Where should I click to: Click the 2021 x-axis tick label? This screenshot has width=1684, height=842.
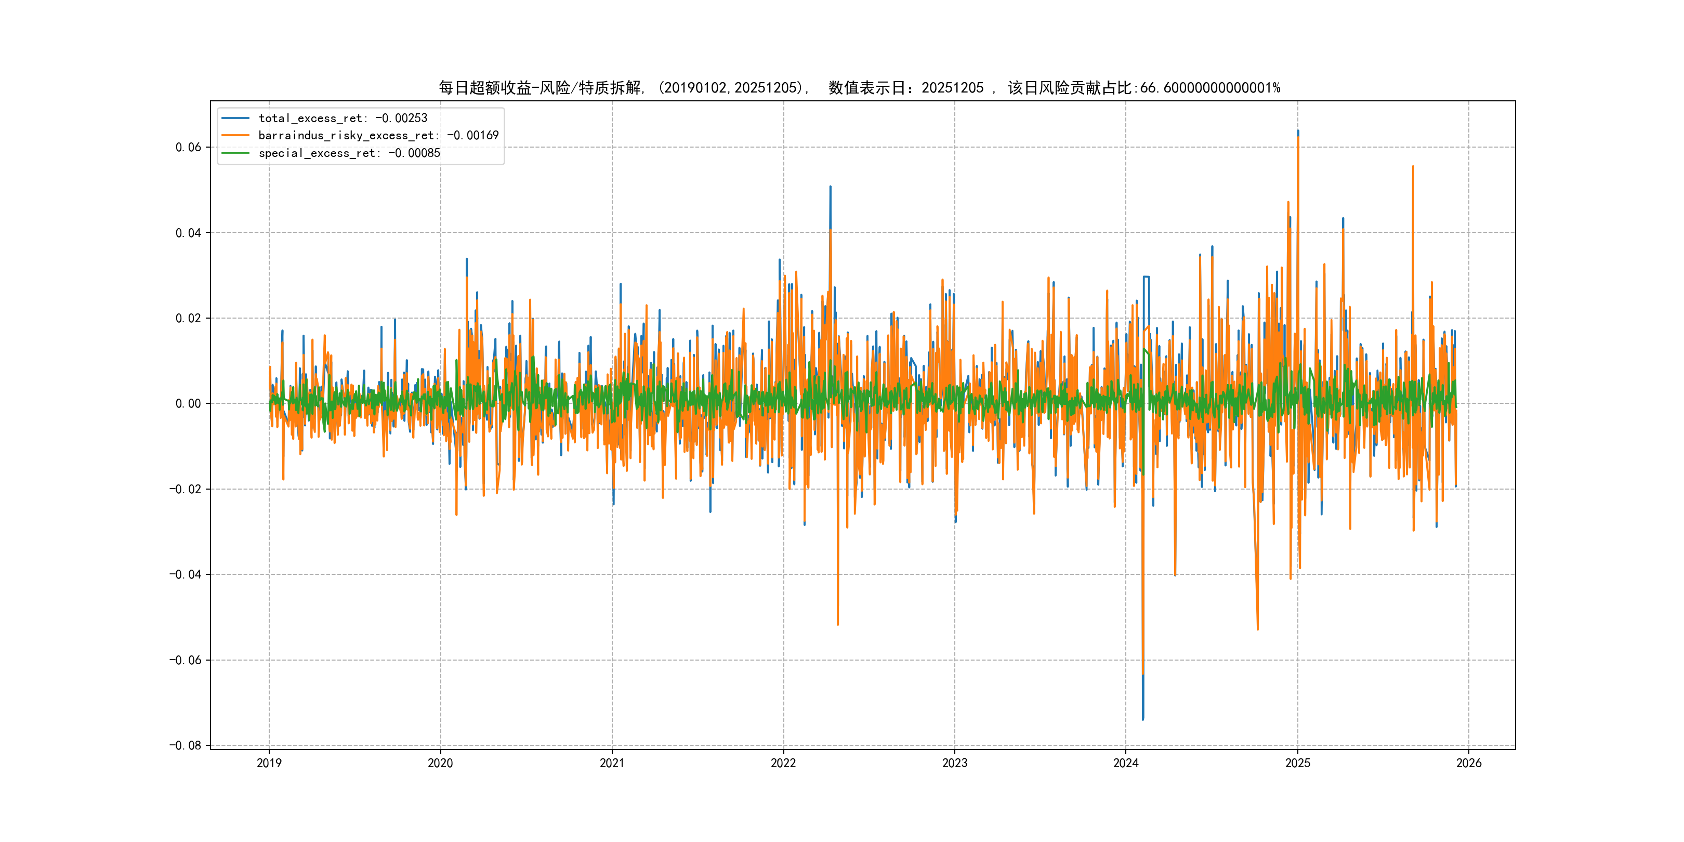pos(612,763)
